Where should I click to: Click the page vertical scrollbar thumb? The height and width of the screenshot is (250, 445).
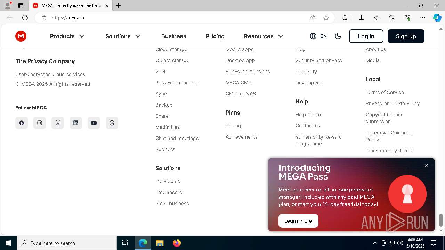click(x=441, y=219)
